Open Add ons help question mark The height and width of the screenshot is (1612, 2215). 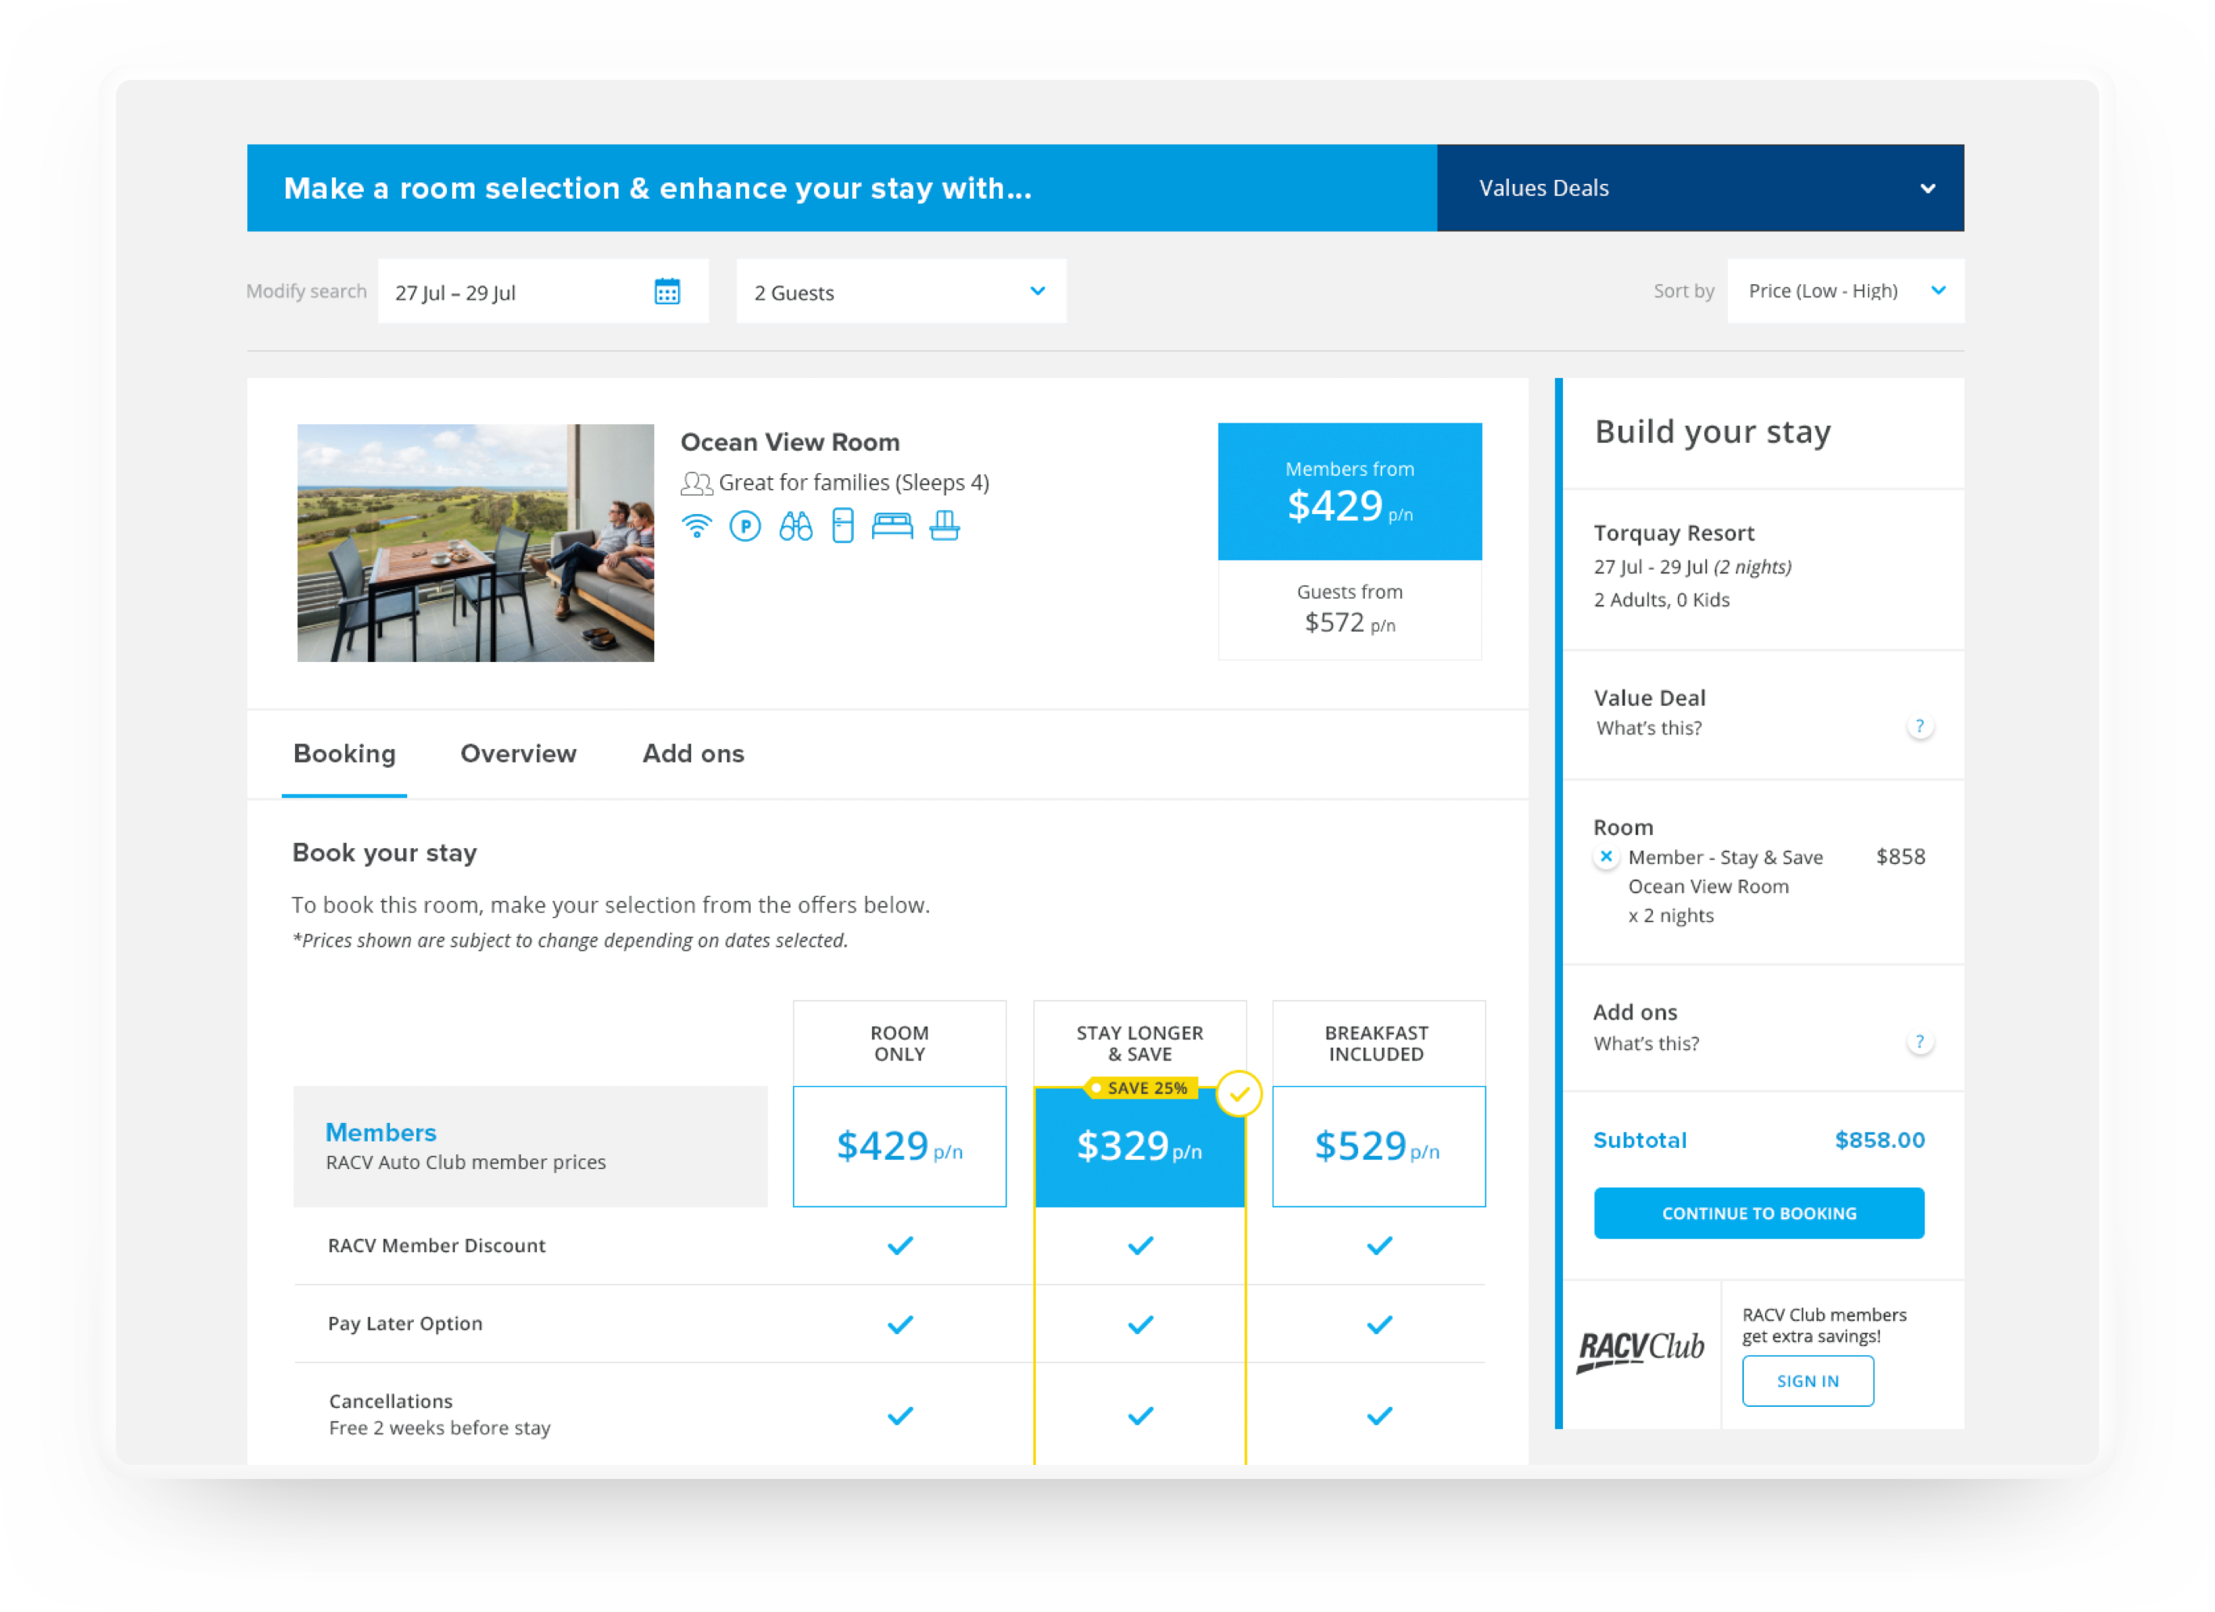coord(1919,1042)
